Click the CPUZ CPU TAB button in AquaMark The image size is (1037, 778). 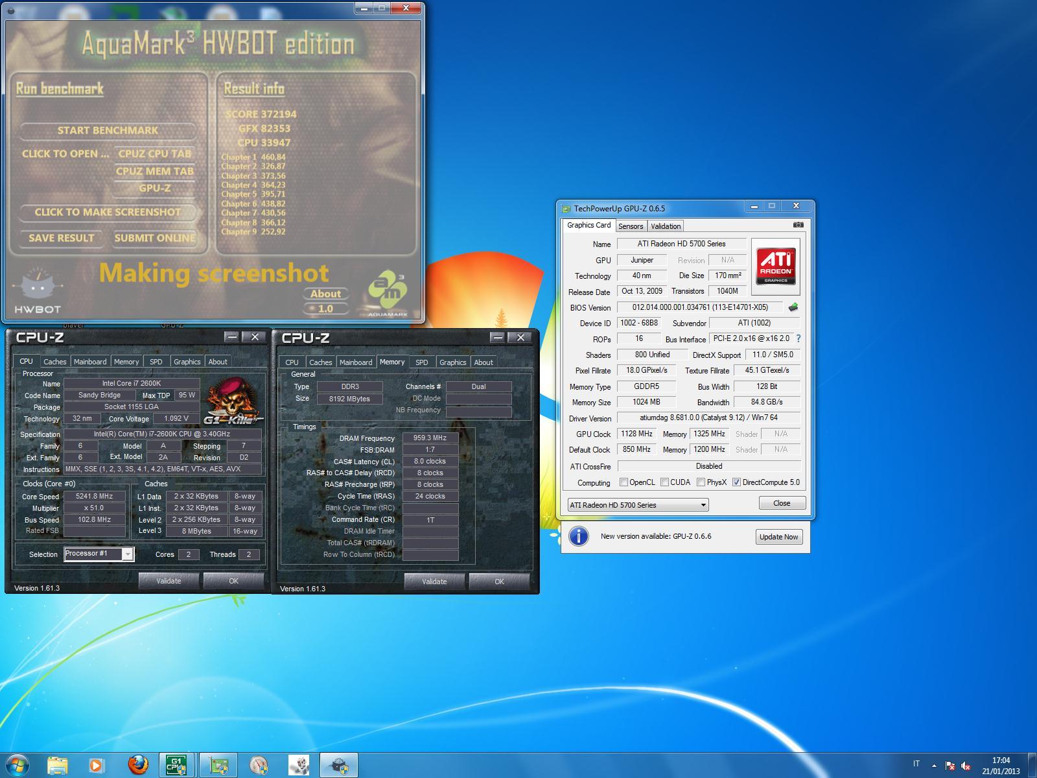tap(154, 154)
